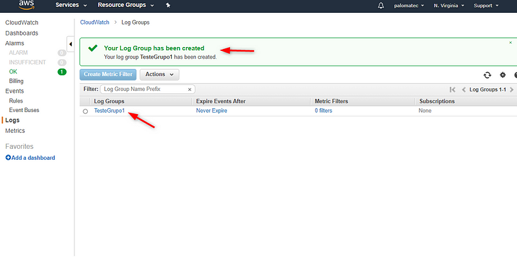Open Events in the sidebar
The image size is (517, 257).
pos(14,91)
